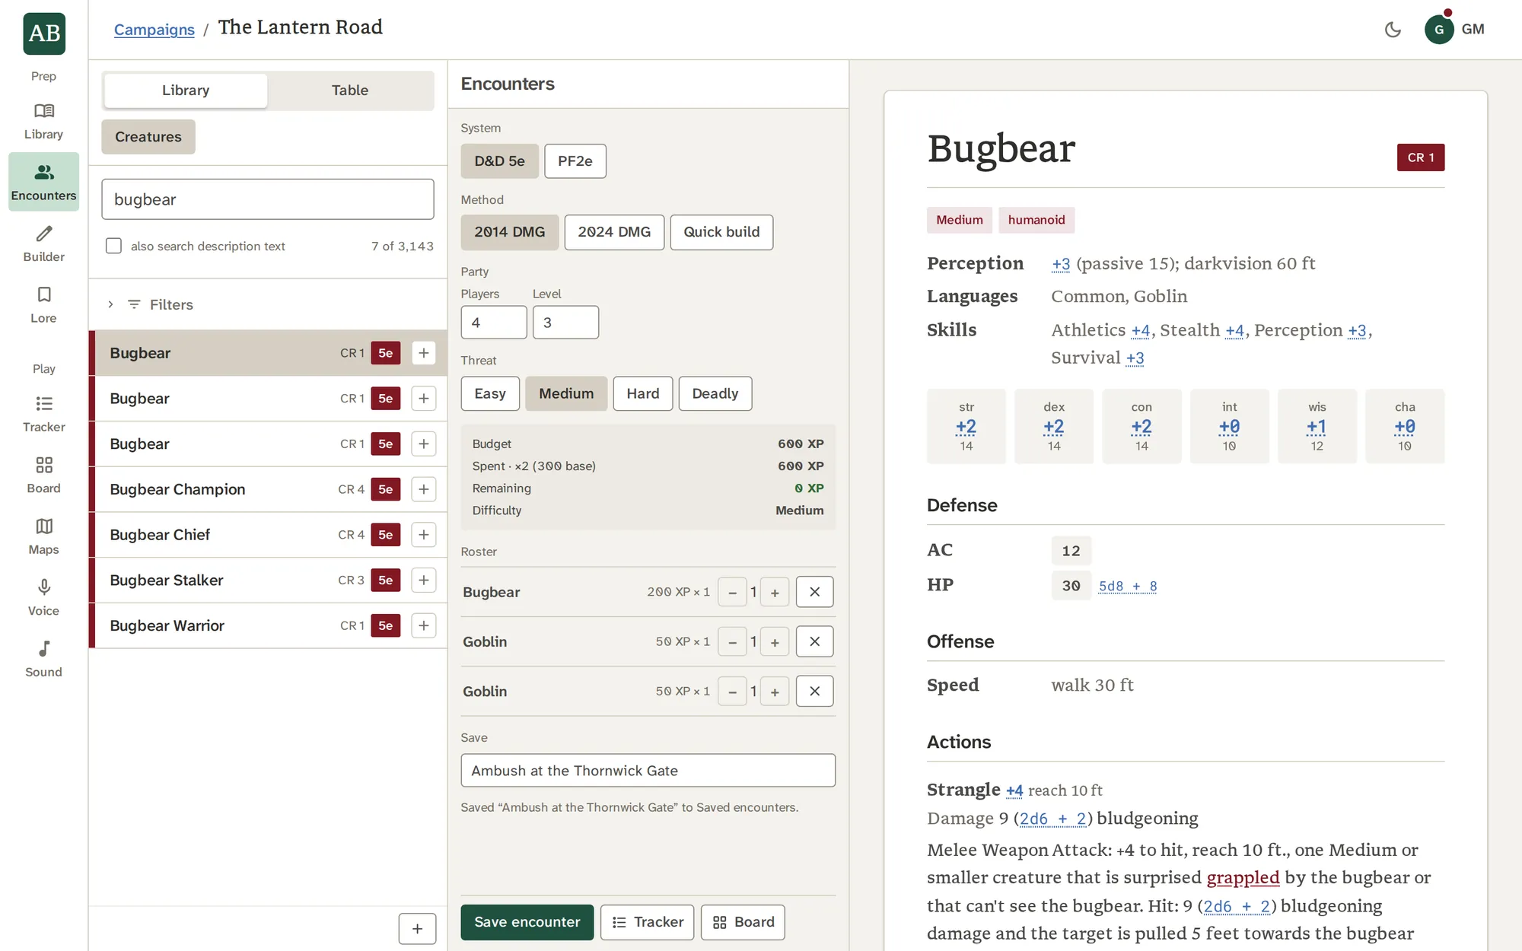Open the Voice microphone icon
The height and width of the screenshot is (951, 1522).
click(x=43, y=598)
